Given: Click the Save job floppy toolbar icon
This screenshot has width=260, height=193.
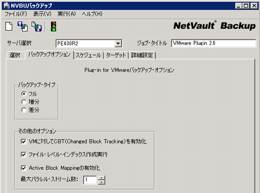Looking at the screenshot, I should point(37,26).
